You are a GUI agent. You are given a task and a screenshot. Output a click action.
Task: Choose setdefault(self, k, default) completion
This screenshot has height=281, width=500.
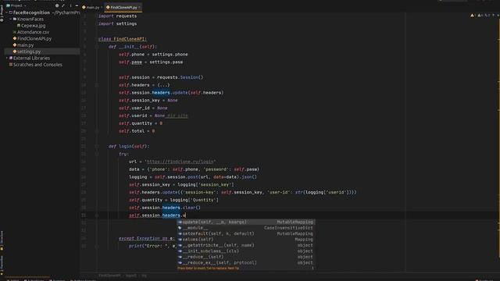(x=246, y=233)
